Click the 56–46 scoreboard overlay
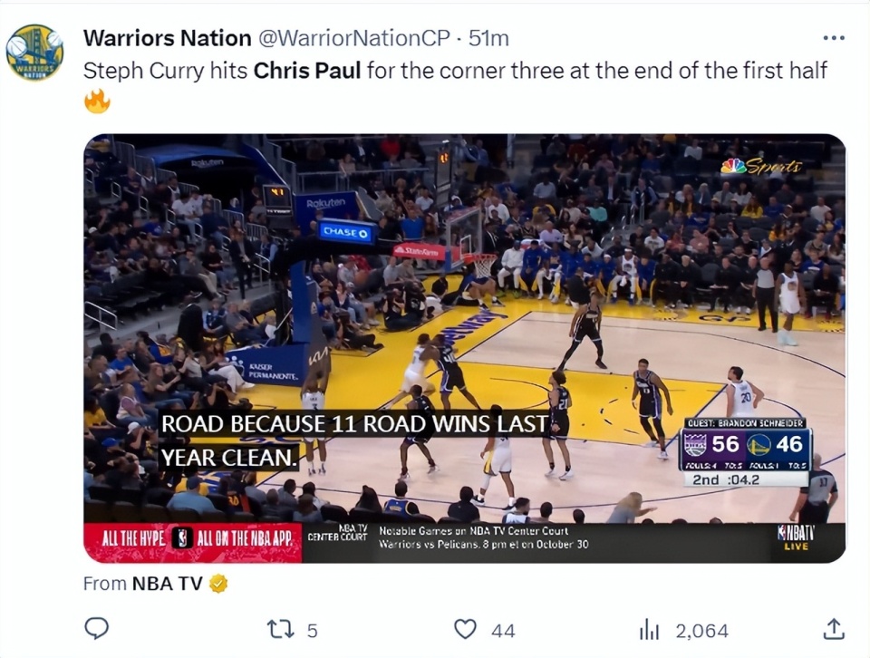 [x=745, y=450]
